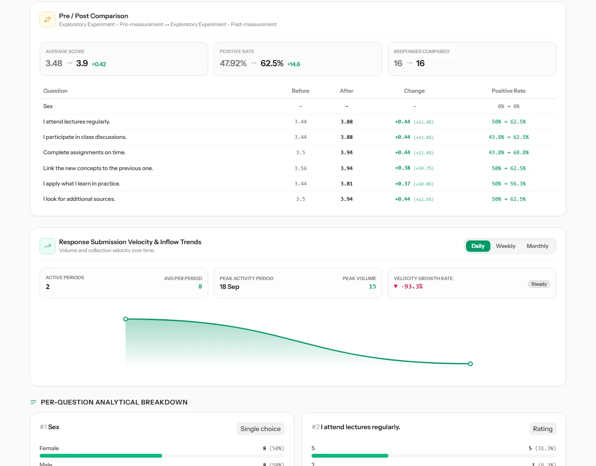
Task: Select the 'Complete assignments on time.' row
Action: (298, 152)
